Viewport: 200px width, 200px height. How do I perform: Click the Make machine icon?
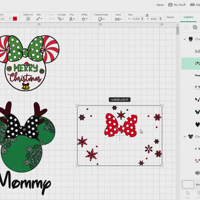coord(192,5)
